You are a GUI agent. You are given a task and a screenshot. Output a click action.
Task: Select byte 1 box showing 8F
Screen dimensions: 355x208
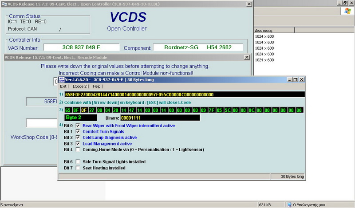tap(76, 110)
